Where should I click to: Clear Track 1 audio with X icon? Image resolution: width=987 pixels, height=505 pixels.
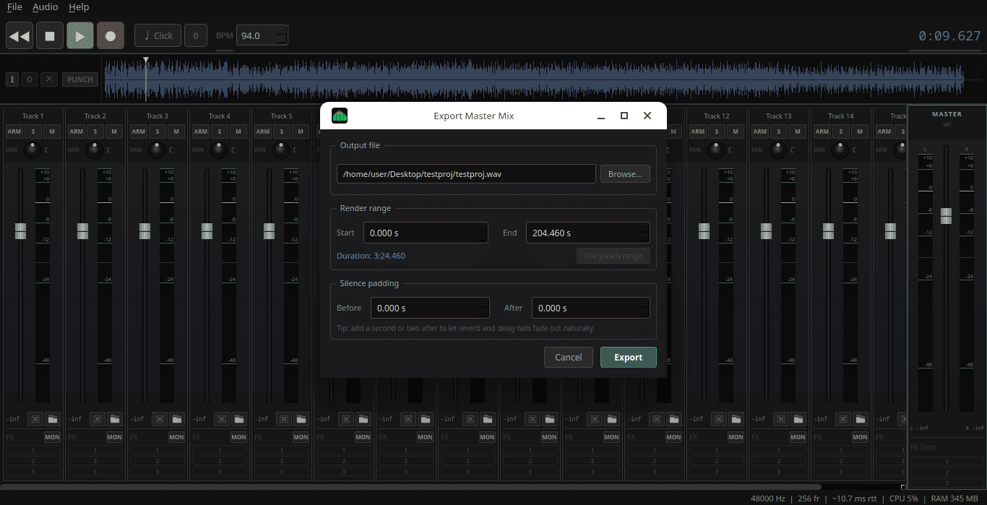[35, 419]
